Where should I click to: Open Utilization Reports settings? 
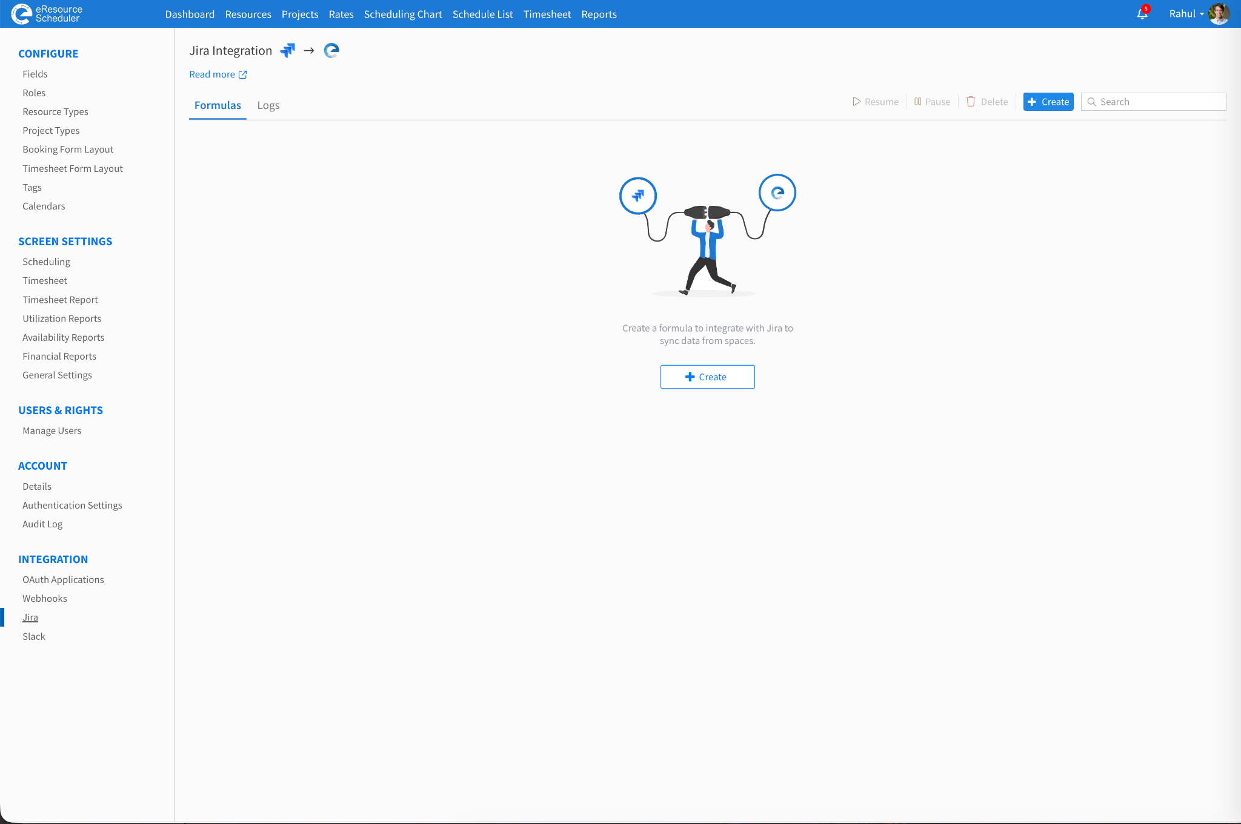tap(62, 318)
